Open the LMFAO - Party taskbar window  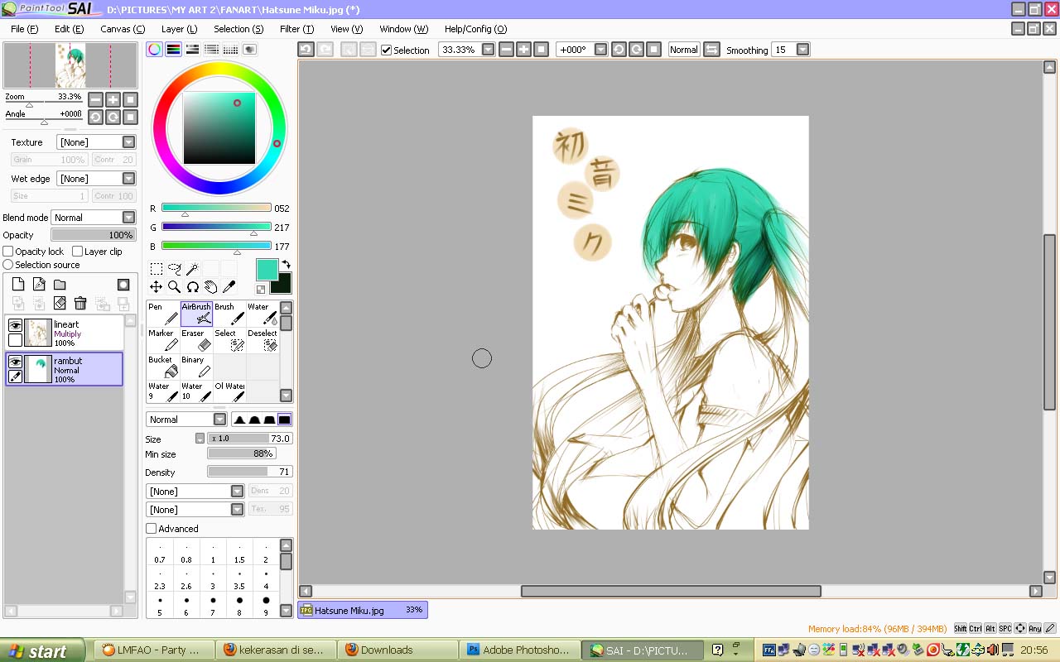click(155, 650)
